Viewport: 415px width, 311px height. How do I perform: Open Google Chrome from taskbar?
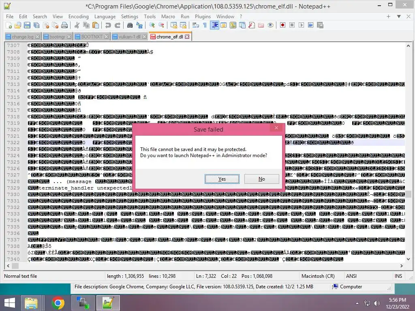[58, 303]
